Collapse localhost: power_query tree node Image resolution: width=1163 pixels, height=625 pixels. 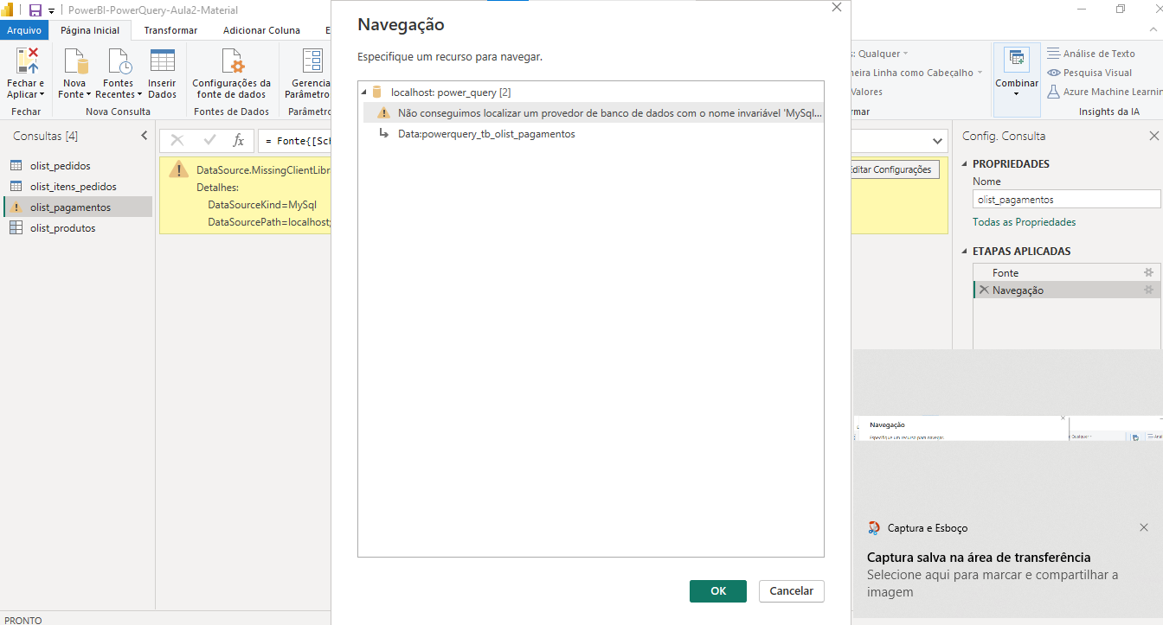click(x=364, y=92)
